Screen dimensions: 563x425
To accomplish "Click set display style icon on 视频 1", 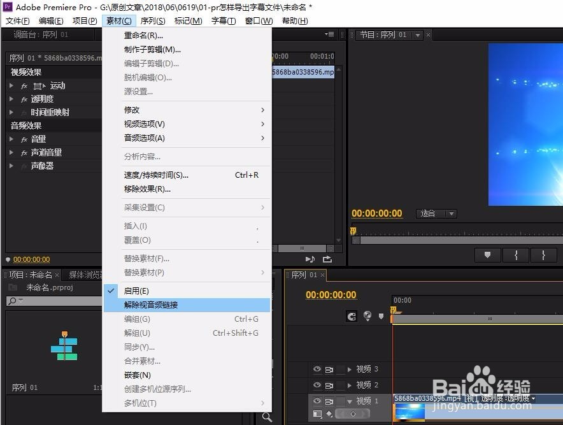I will click(317, 414).
